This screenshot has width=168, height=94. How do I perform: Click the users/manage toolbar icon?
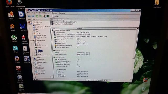(x=44, y=16)
